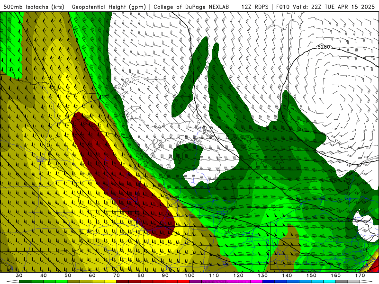
Task: Click the 120 value on the color scale
Action: point(238,275)
